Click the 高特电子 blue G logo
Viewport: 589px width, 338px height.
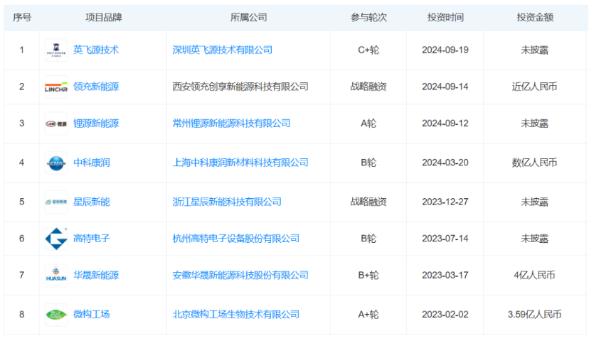[x=56, y=239]
